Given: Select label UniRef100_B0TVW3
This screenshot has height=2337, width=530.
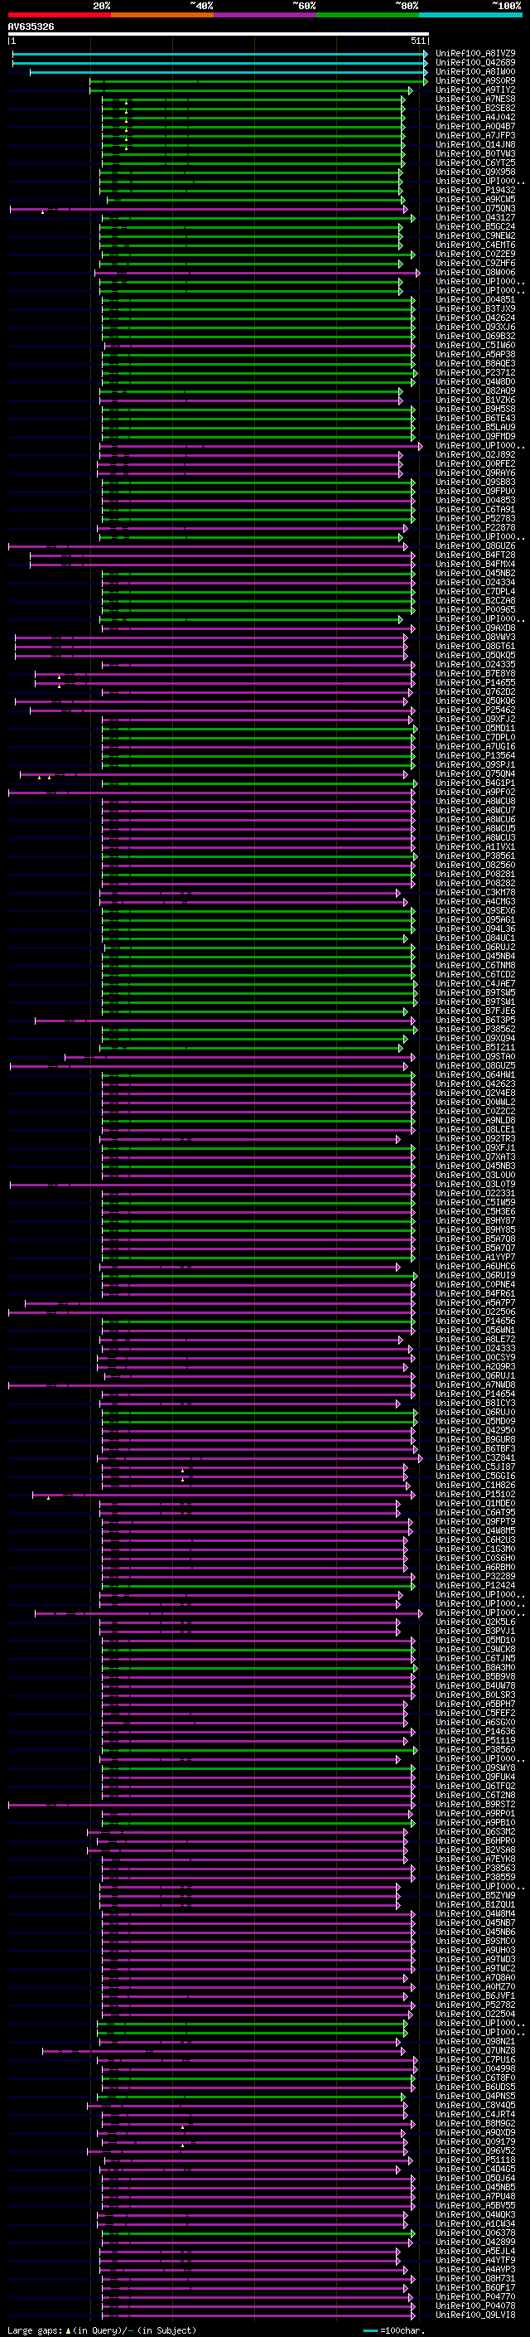Looking at the screenshot, I should tap(475, 153).
